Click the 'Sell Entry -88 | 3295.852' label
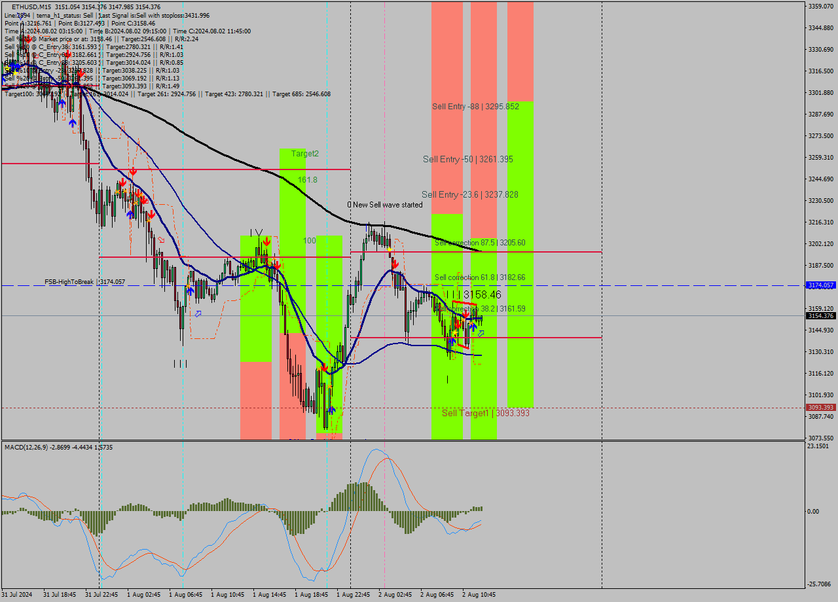 [x=475, y=107]
